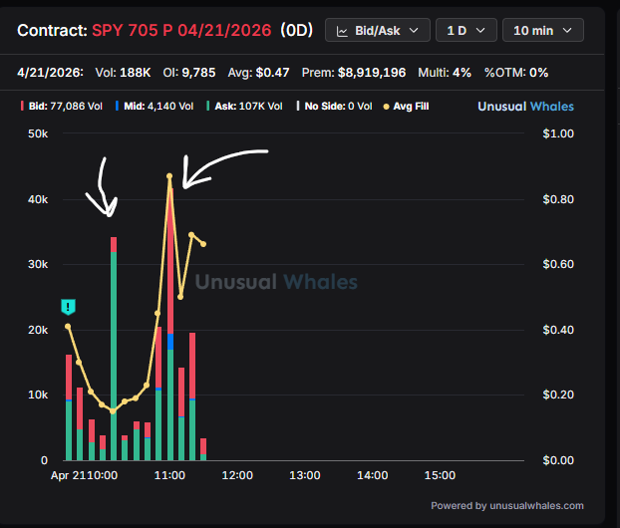The width and height of the screenshot is (620, 528).
Task: Click the Vol: 188K statistic
Action: pyautogui.click(x=123, y=73)
